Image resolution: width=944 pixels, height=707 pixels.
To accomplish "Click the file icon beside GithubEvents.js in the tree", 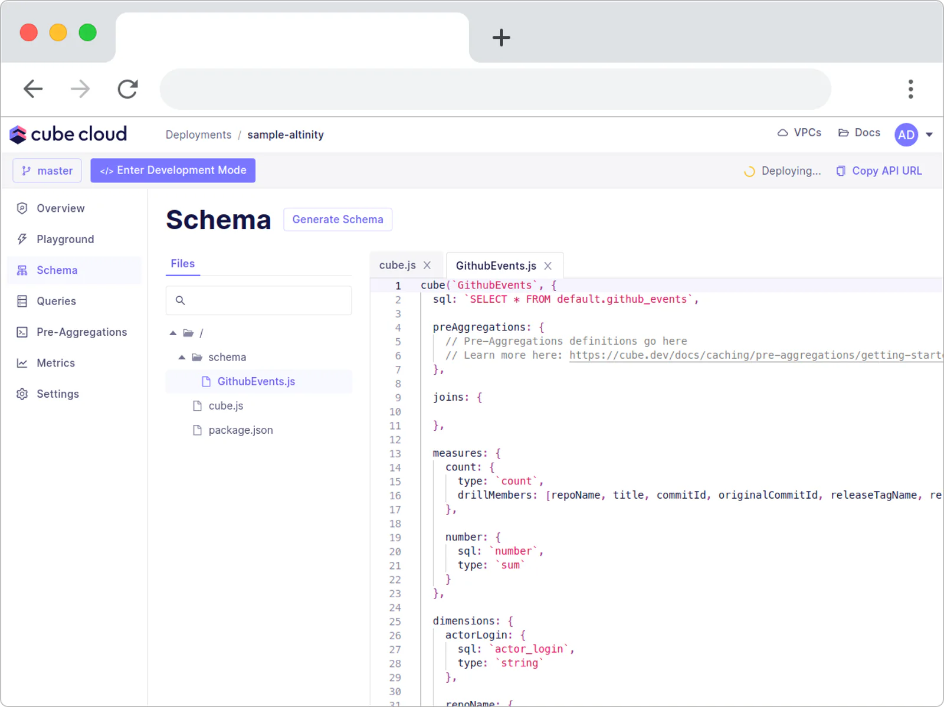I will click(x=206, y=381).
